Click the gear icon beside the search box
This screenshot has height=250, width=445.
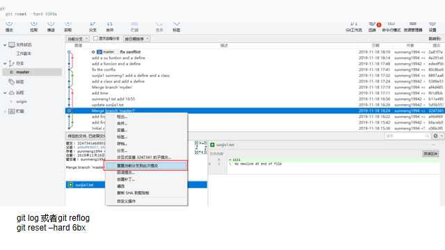[436, 136]
